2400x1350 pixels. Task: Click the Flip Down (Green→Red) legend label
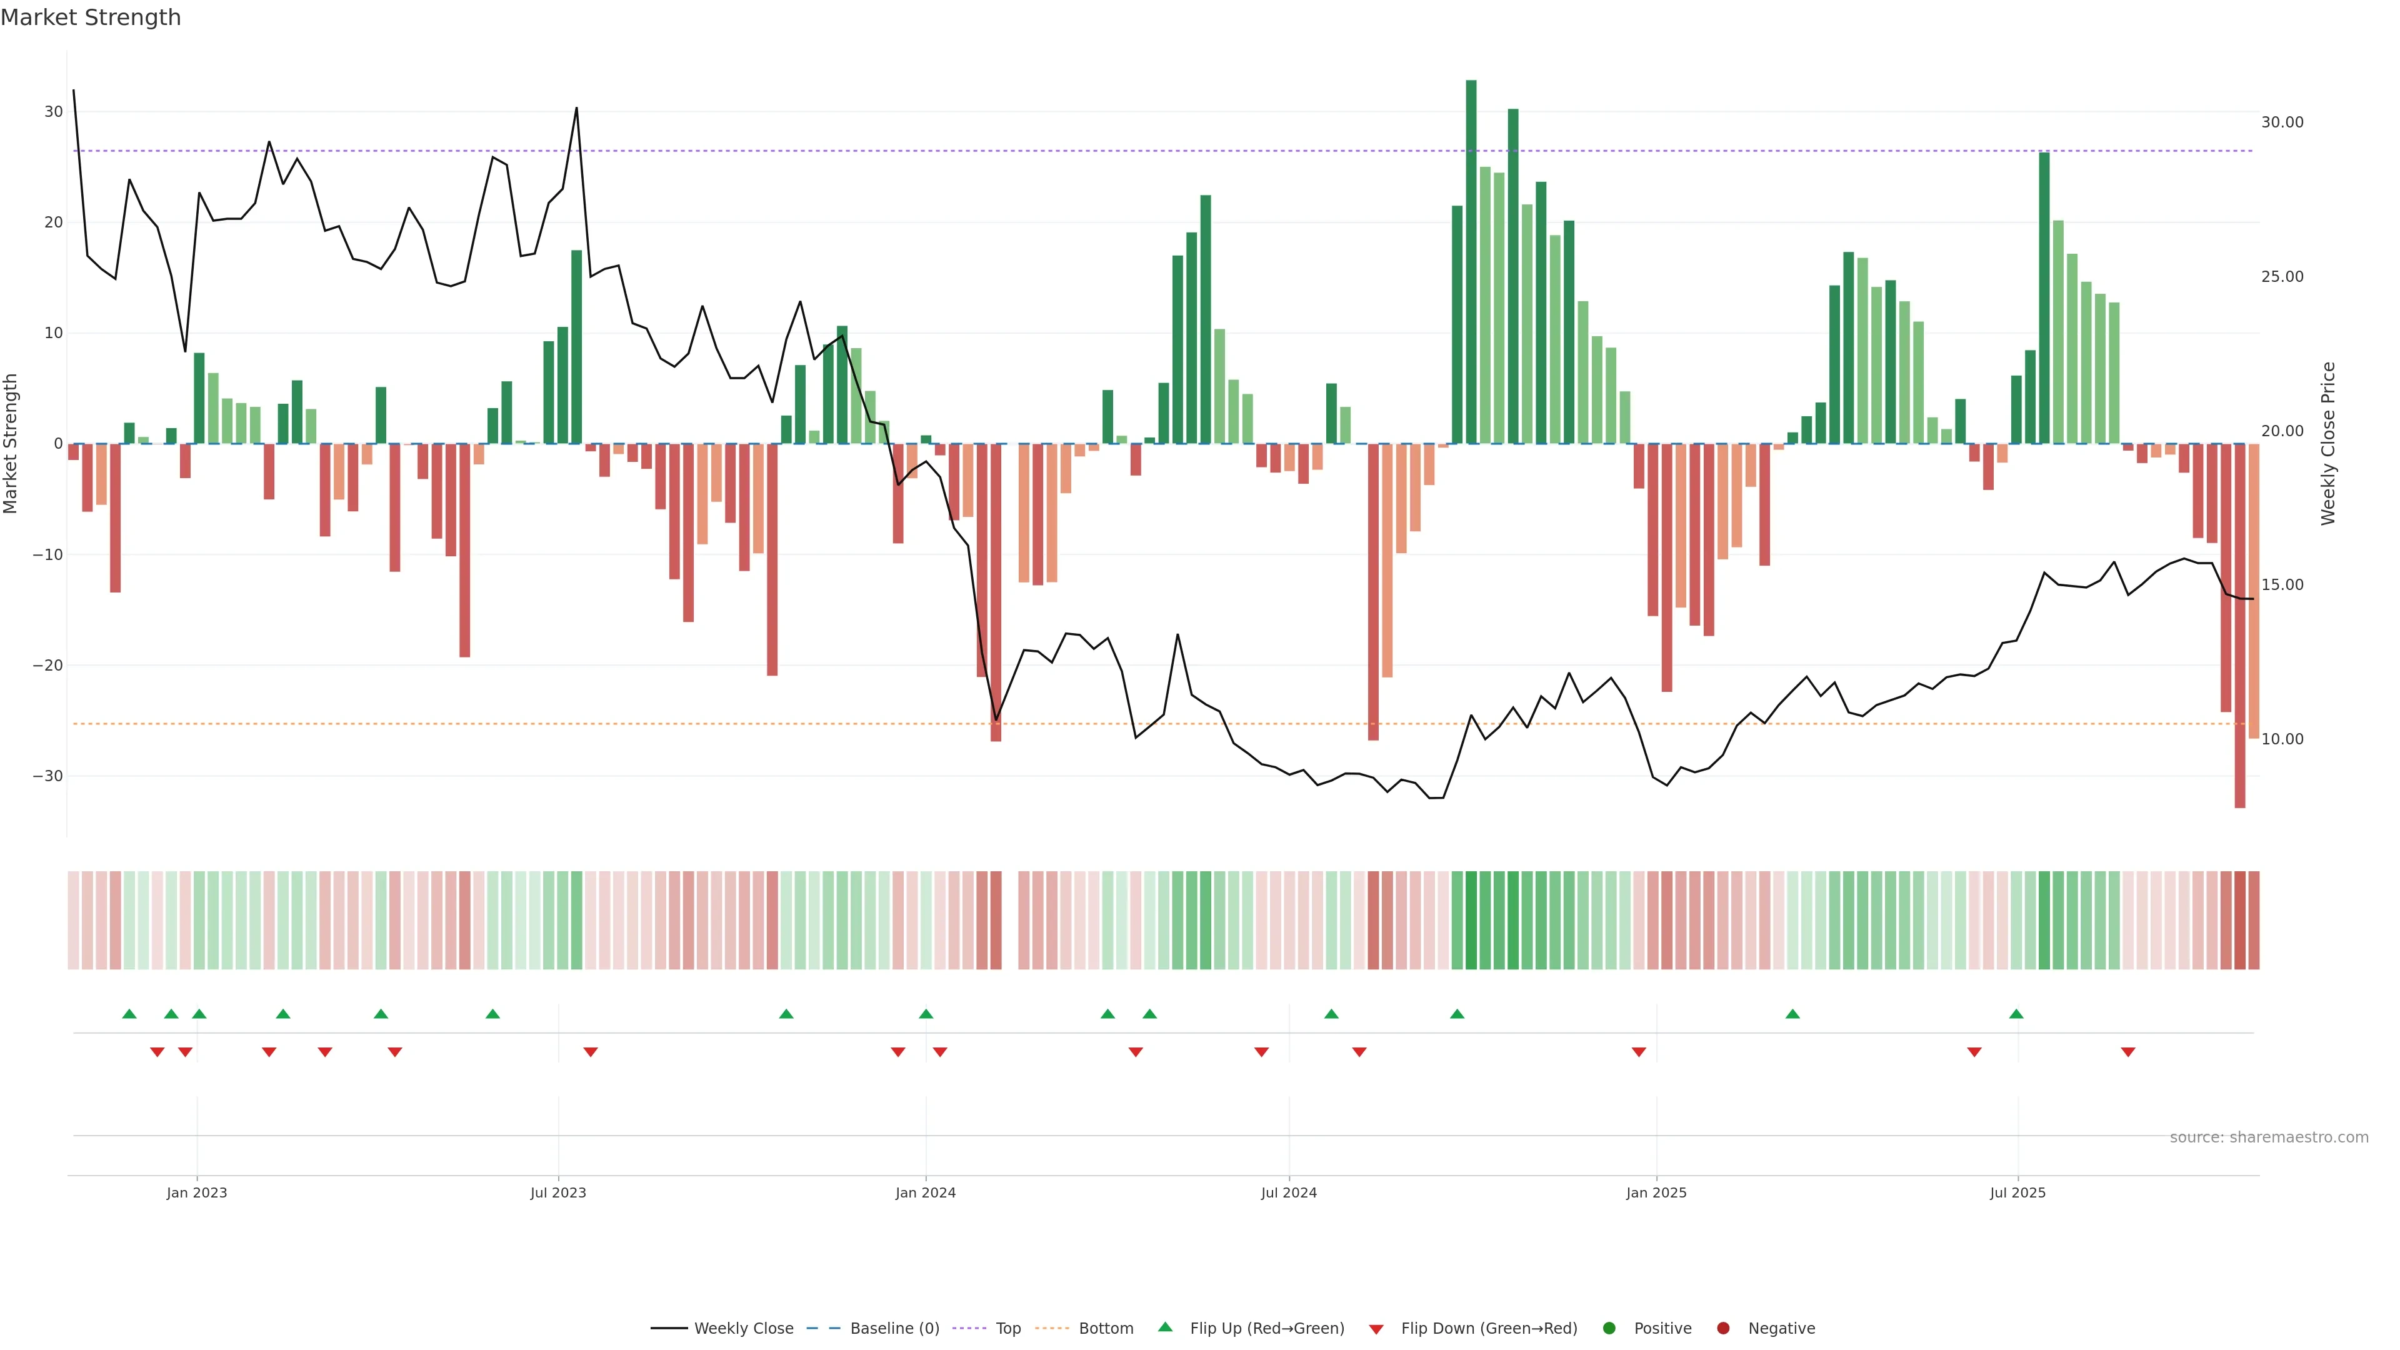click(1489, 1329)
